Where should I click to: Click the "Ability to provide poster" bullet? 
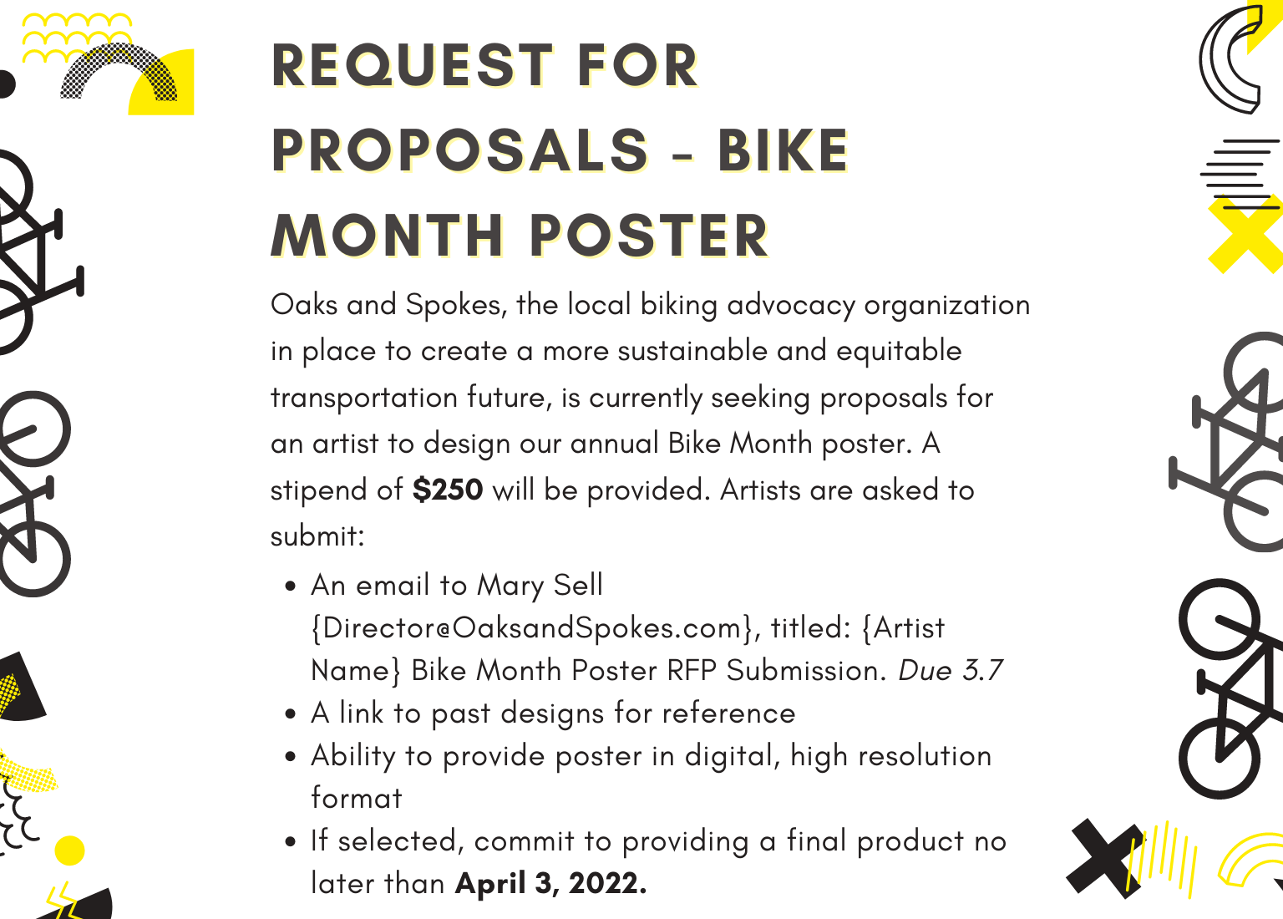pos(651,755)
